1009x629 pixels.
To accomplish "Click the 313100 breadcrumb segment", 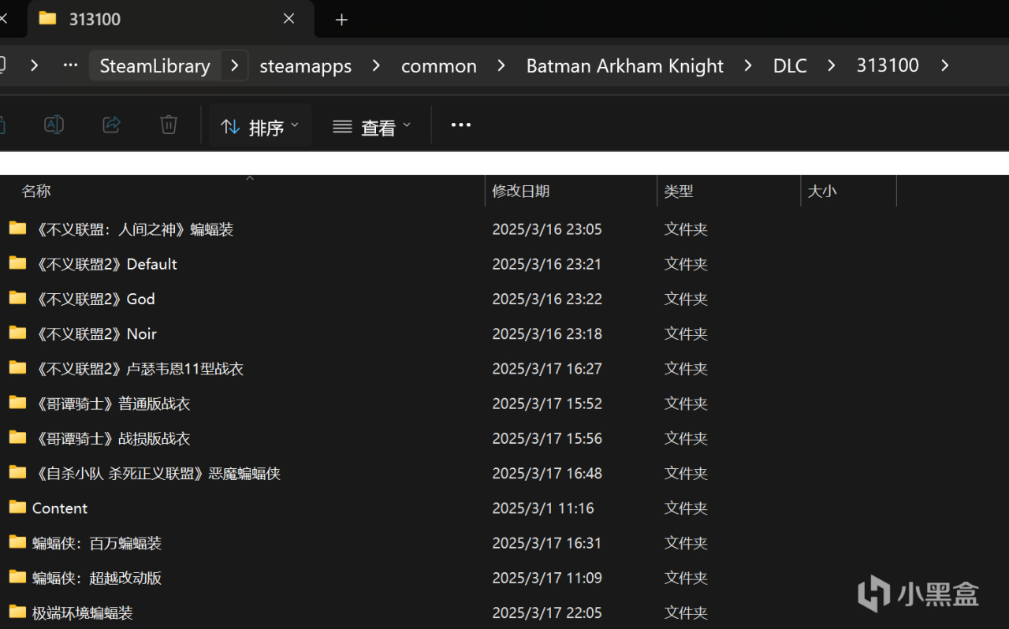I will (x=888, y=65).
